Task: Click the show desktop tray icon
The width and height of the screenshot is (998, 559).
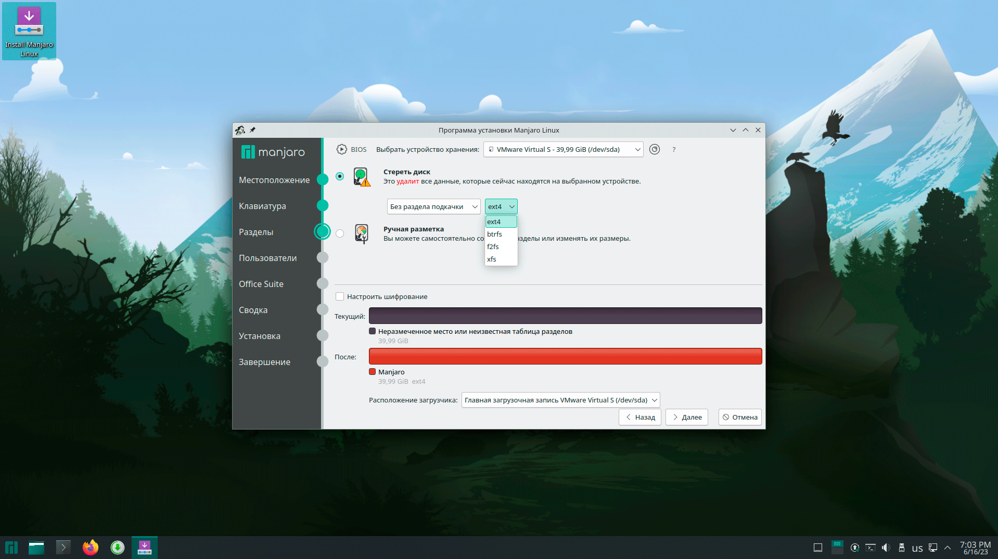Action: 818,548
